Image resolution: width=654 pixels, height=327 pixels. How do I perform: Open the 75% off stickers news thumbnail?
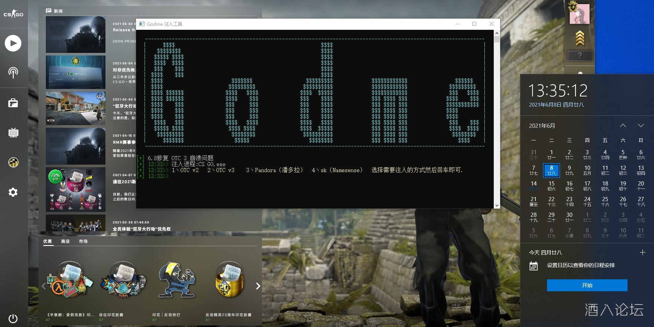pyautogui.click(x=76, y=190)
